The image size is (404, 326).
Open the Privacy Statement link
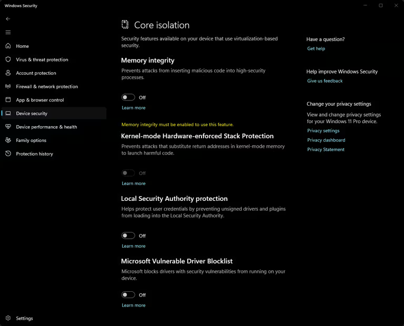pos(326,150)
